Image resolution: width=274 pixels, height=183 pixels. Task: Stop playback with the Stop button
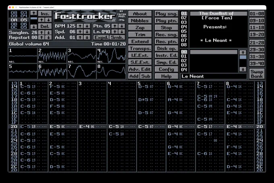(166, 28)
